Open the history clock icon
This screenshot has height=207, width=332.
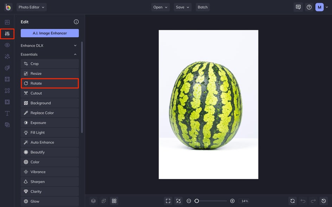(324, 201)
